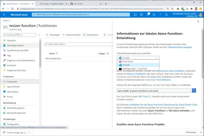Open the feedback smiley icon

tap(166, 15)
